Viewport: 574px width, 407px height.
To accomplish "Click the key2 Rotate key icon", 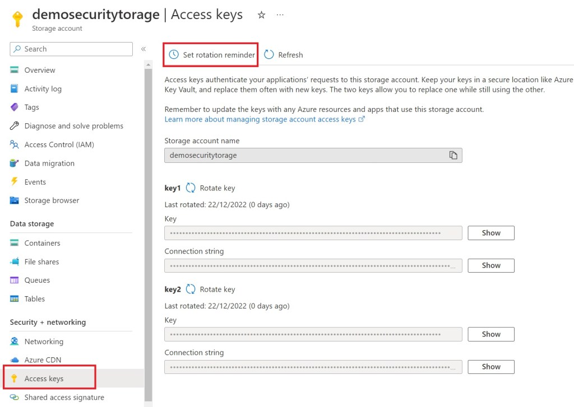I will tap(191, 289).
